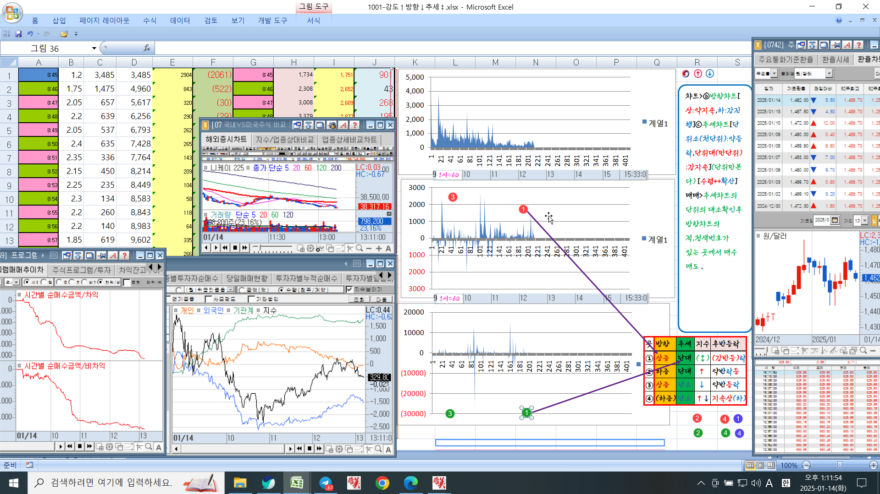This screenshot has width=880, height=494.
Task: Click the red question mark help icon in 0742 window
Action: tap(858, 45)
